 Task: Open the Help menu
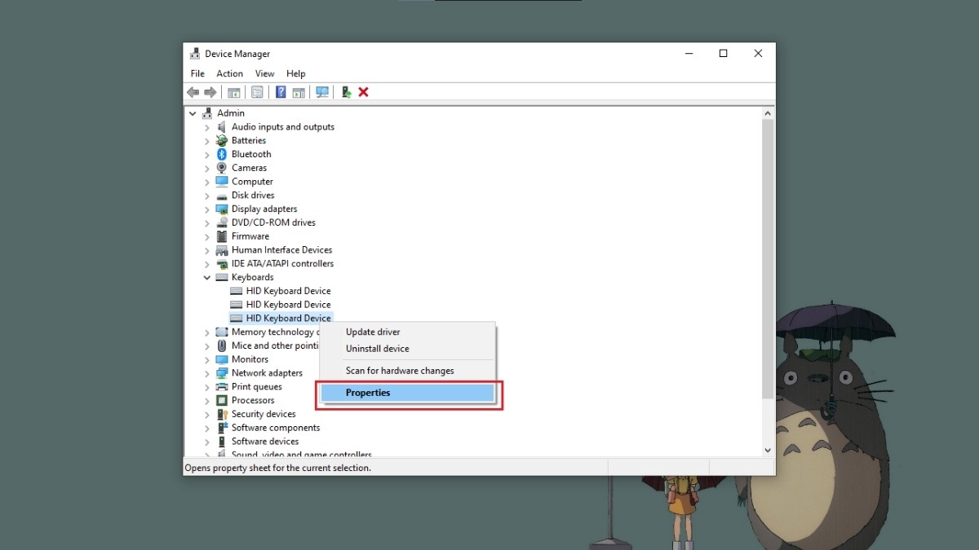tap(296, 73)
